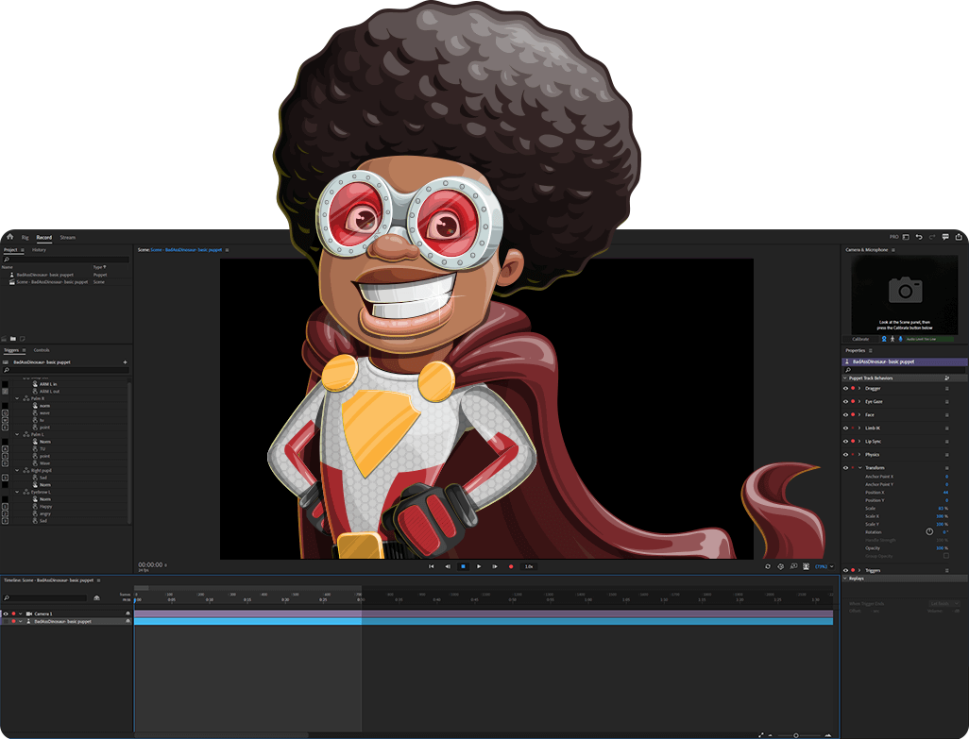Open the Stream workspace tab
969x739 pixels.
[67, 237]
